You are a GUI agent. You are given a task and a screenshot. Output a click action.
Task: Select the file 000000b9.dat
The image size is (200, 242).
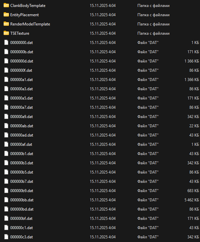pyautogui.click(x=22, y=191)
